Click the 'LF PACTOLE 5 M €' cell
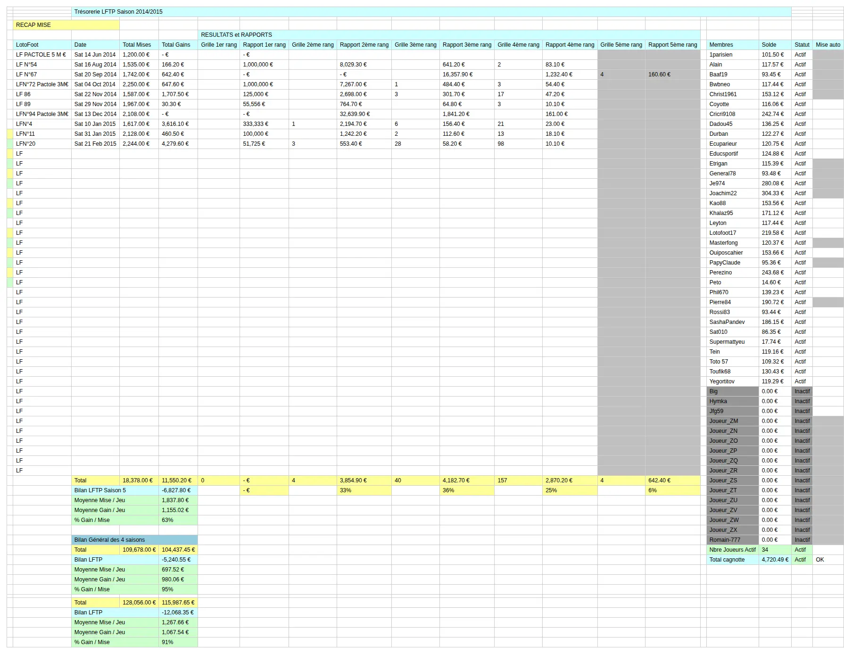Screen dimensions: 844x654 42,55
